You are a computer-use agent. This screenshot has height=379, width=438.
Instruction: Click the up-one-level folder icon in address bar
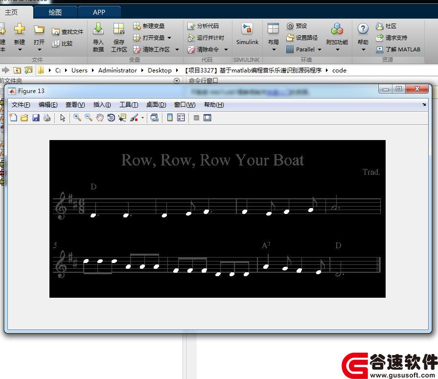(x=17, y=70)
